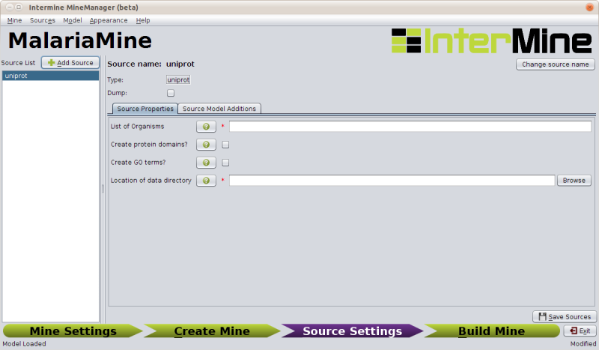Click the Add Source button
The image size is (599, 350).
point(70,63)
